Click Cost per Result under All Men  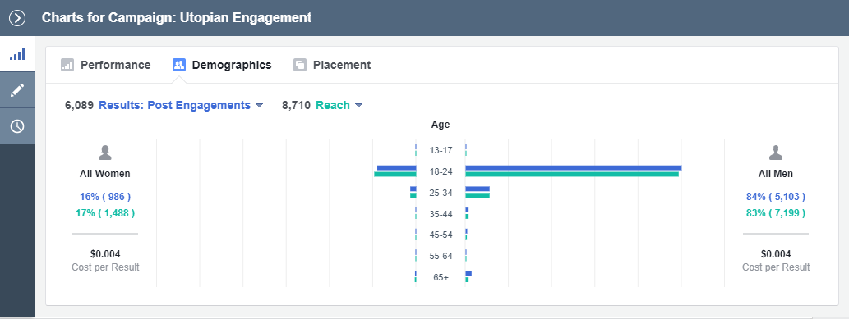776,267
